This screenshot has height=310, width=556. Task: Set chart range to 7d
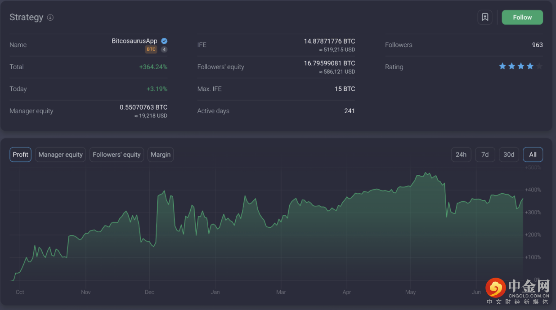[x=485, y=155]
